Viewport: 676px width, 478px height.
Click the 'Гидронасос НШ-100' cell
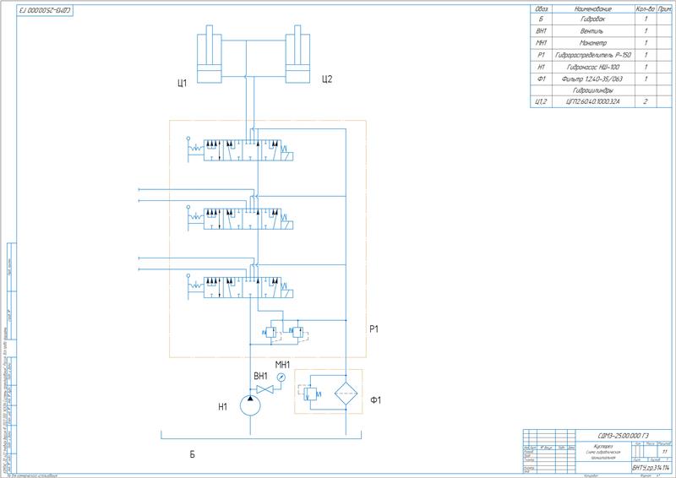593,68
